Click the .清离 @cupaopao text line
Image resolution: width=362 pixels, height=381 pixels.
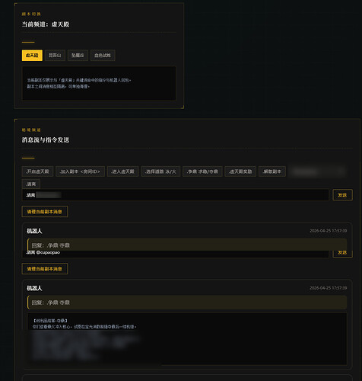(x=43, y=252)
